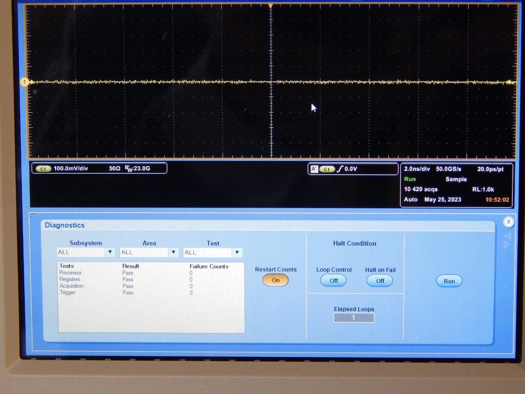The image size is (525, 394).
Task: Open the Subsystem dropdown
Action: coord(111,252)
